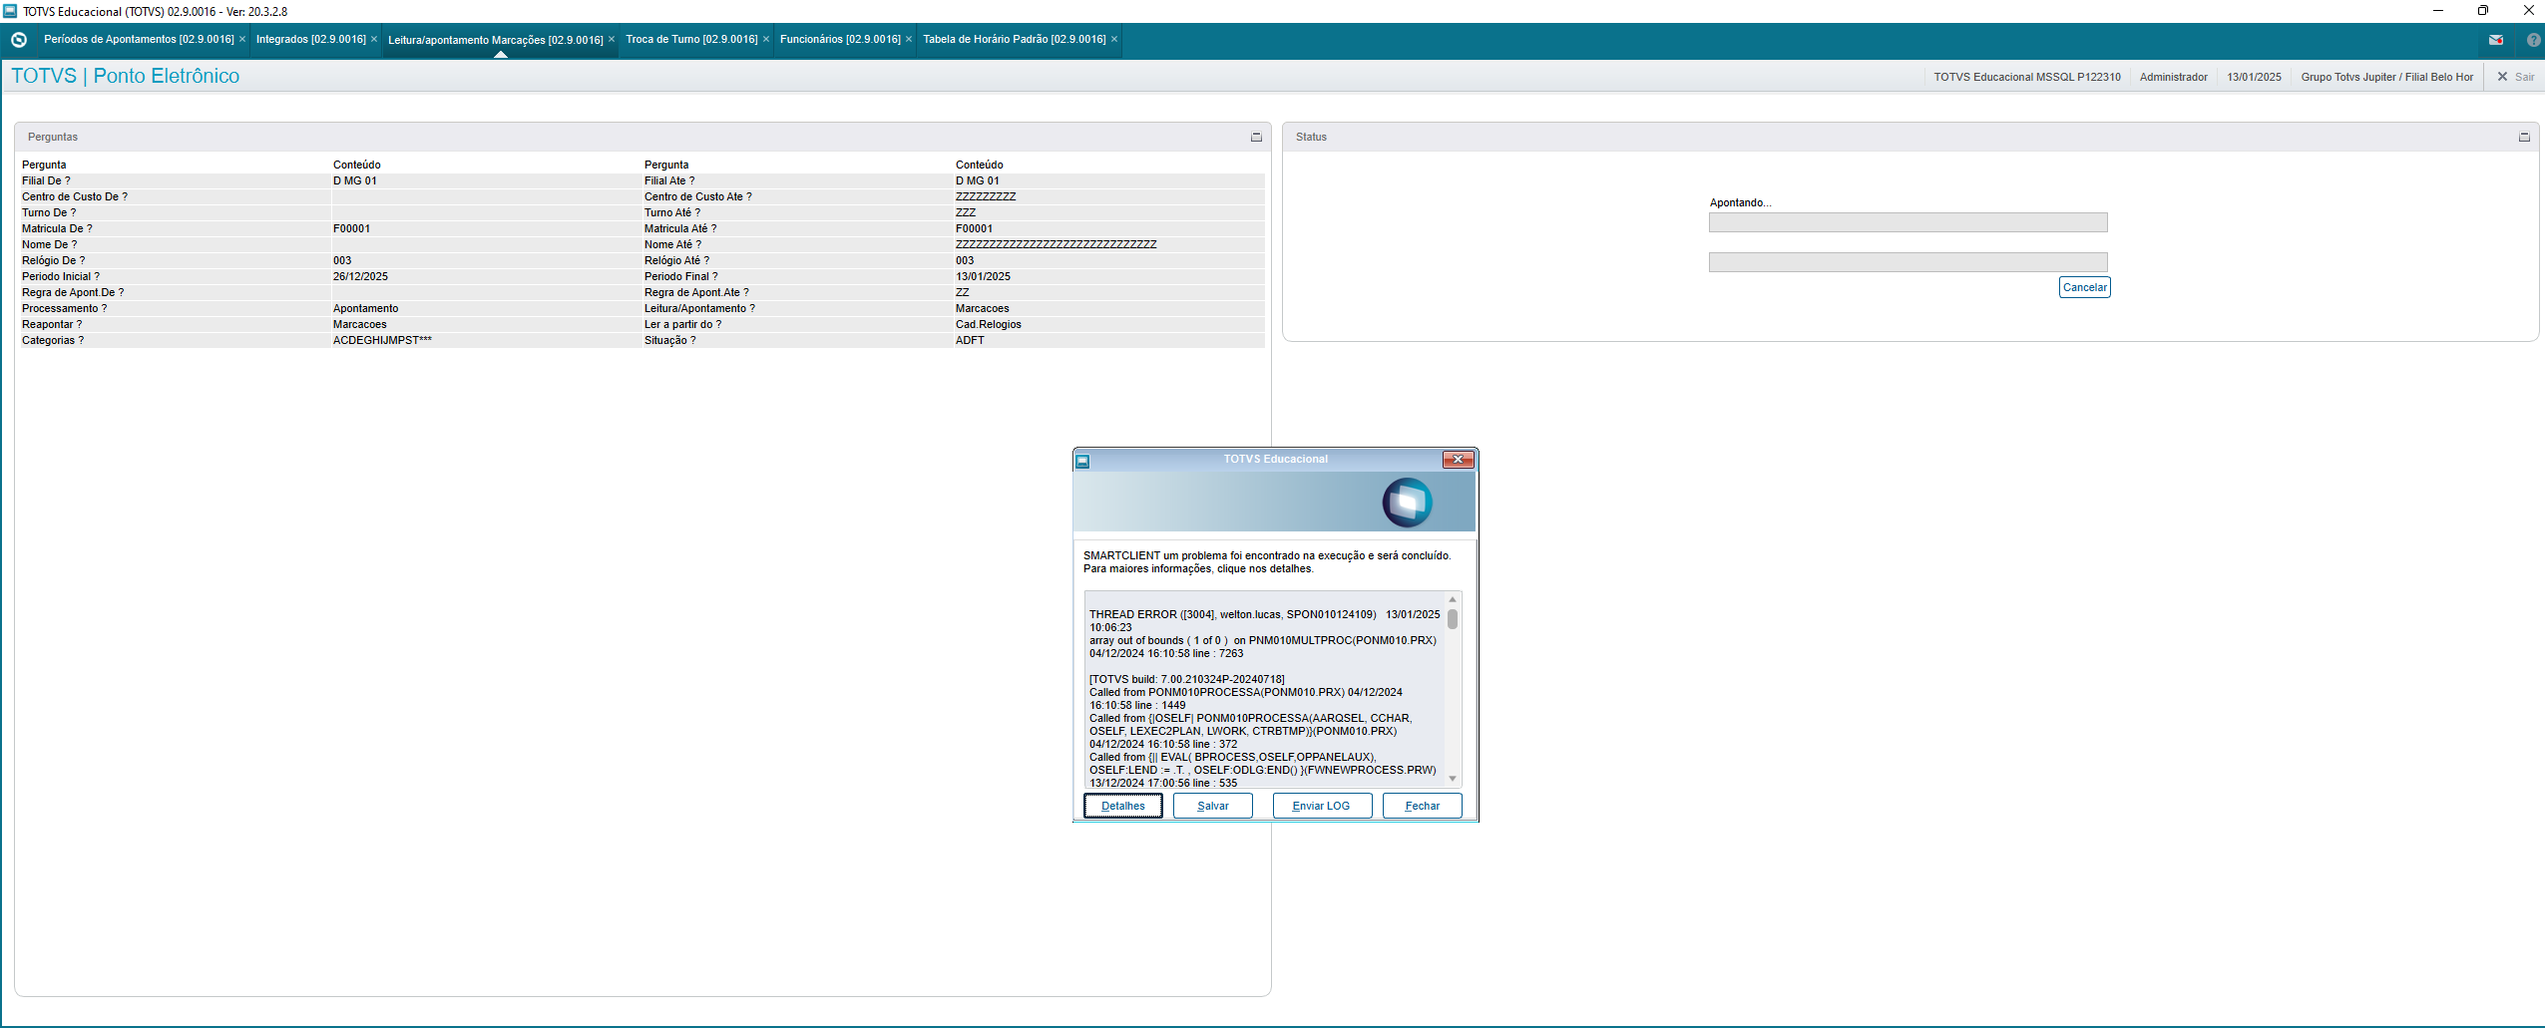Click the 'Nome Até ?' label
The width and height of the screenshot is (2545, 1028).
[x=672, y=244]
